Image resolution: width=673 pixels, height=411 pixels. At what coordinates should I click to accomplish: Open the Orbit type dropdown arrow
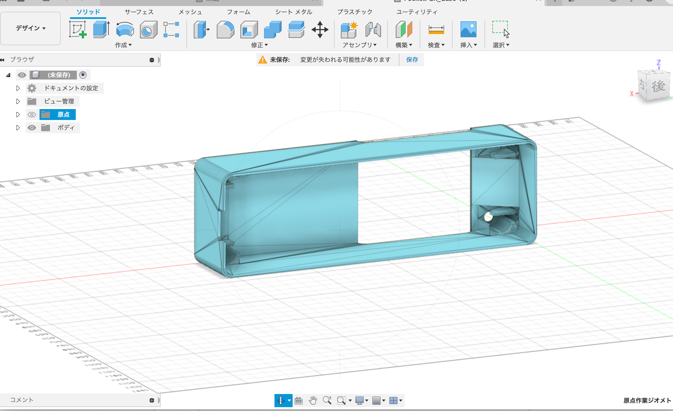289,401
